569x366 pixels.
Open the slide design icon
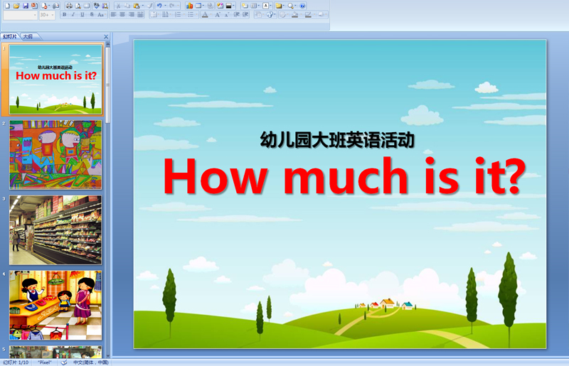click(x=220, y=6)
